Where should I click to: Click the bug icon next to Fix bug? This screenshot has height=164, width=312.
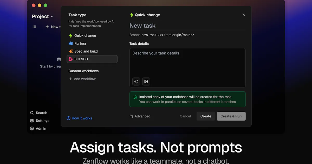71,43
